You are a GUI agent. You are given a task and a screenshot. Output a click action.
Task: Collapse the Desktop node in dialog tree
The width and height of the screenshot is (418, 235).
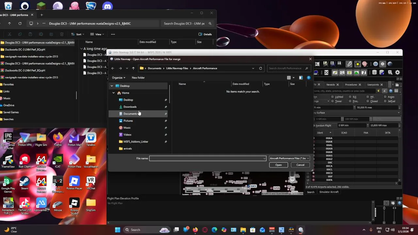pyautogui.click(x=112, y=86)
